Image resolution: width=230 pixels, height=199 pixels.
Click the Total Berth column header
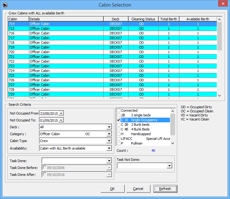pos(169,19)
